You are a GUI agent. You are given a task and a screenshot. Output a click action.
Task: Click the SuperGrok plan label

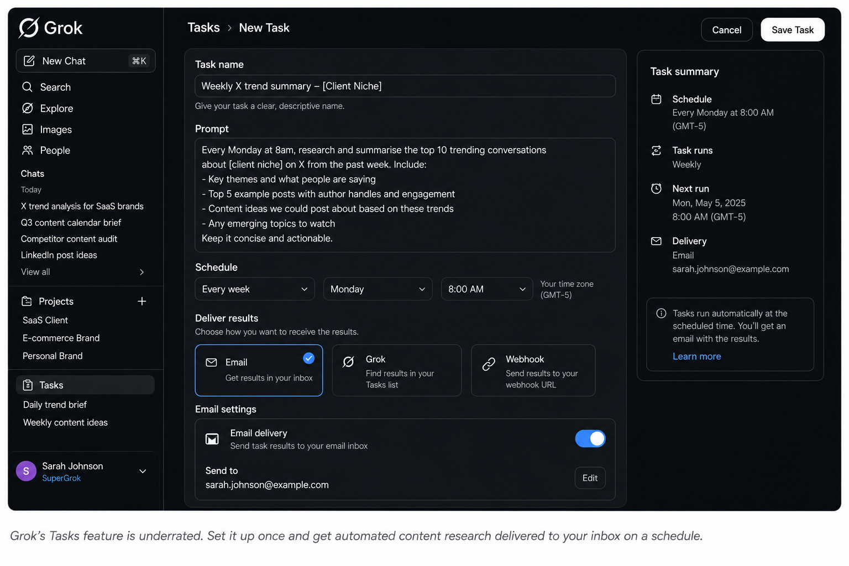point(61,479)
